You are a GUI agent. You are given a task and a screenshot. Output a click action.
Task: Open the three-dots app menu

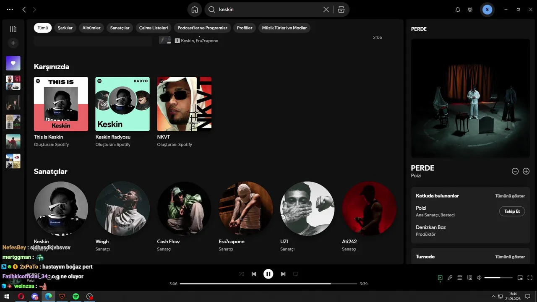point(10,9)
